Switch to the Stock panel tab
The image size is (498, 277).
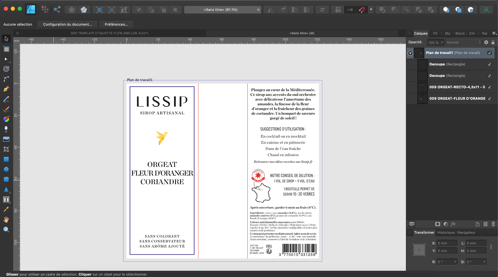pos(460,33)
